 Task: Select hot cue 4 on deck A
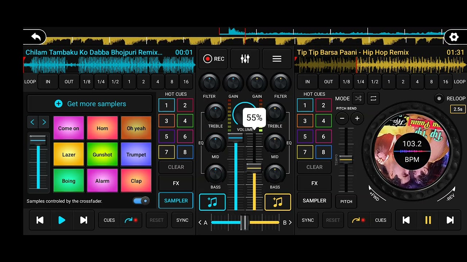pos(185,121)
